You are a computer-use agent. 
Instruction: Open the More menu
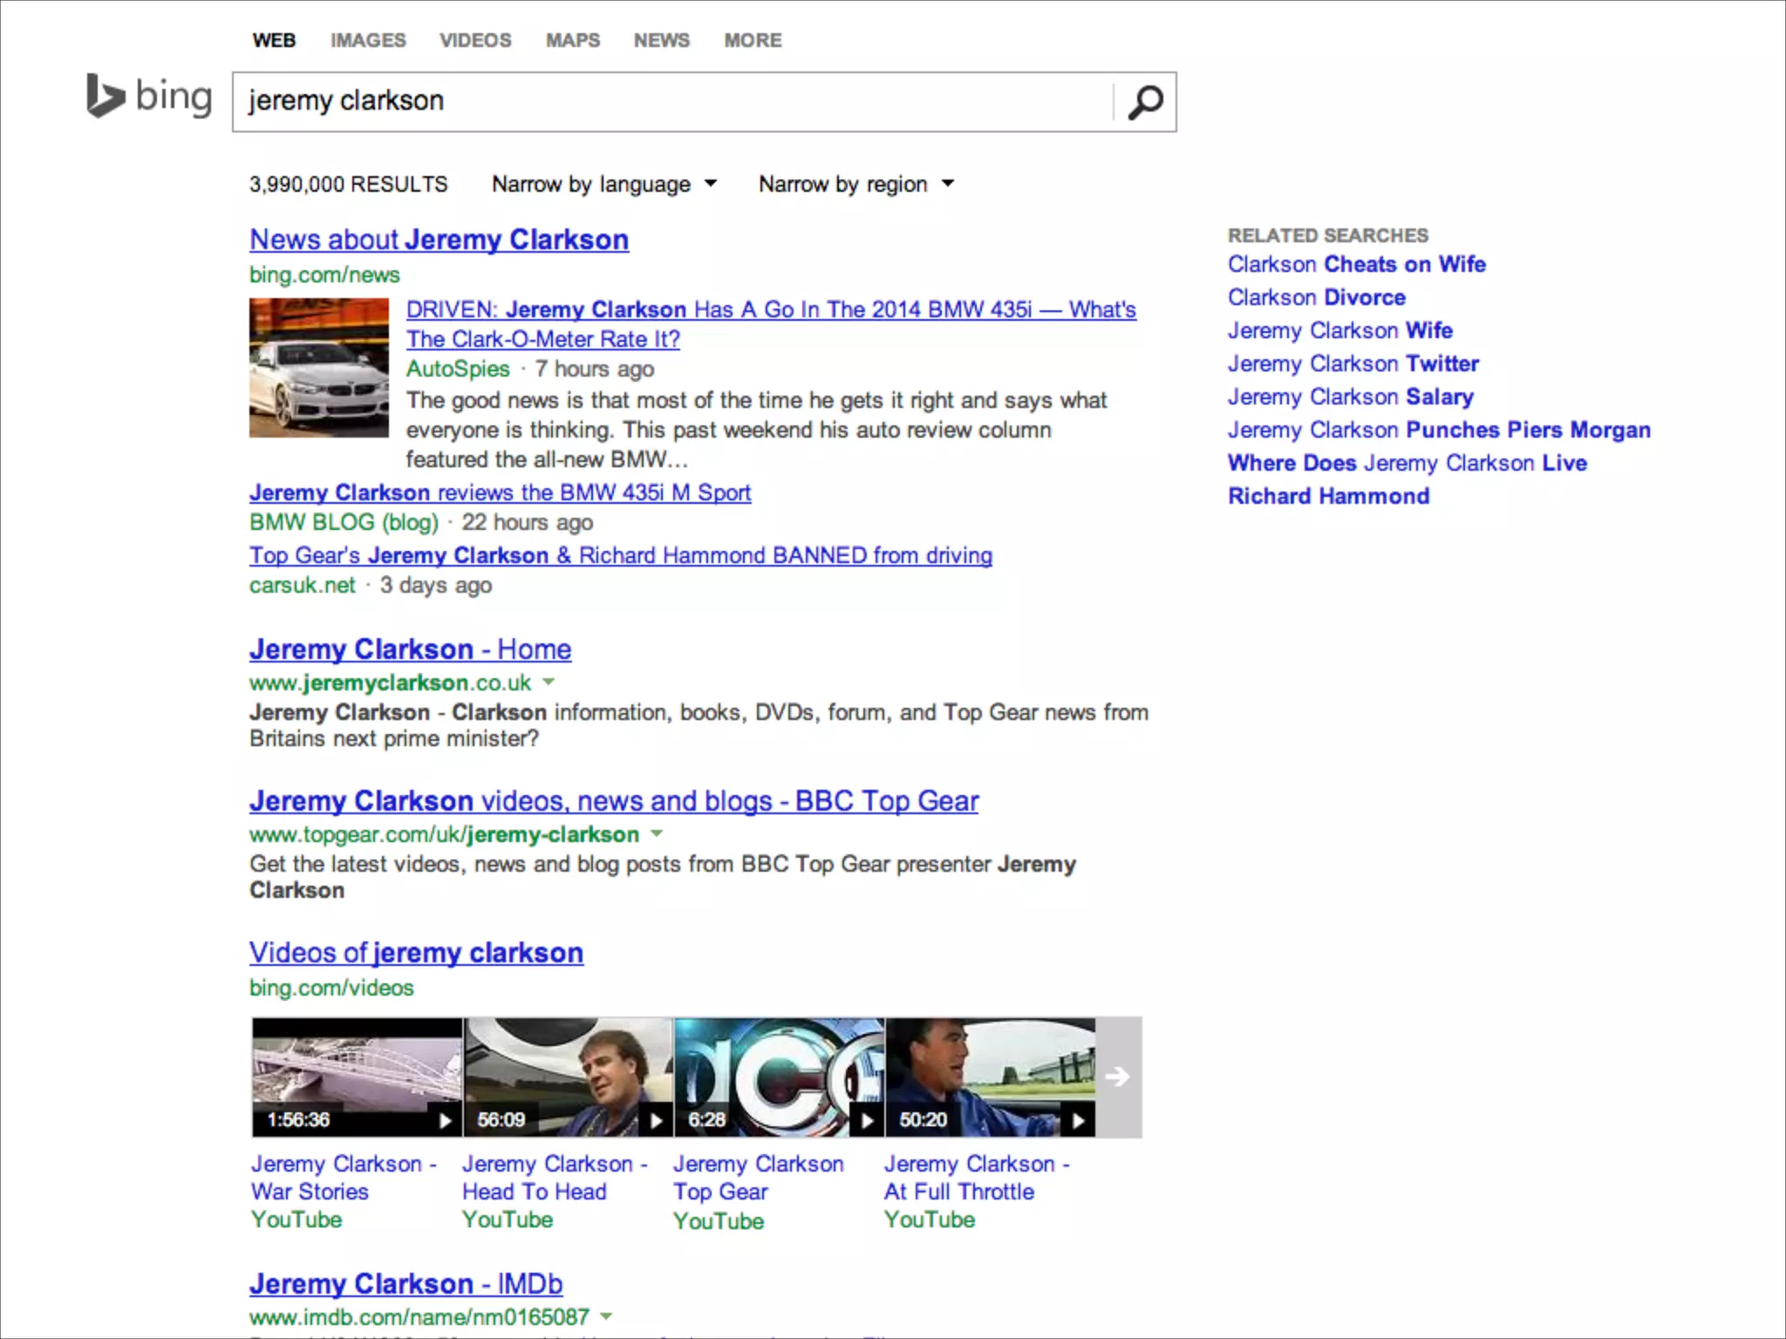(x=753, y=40)
